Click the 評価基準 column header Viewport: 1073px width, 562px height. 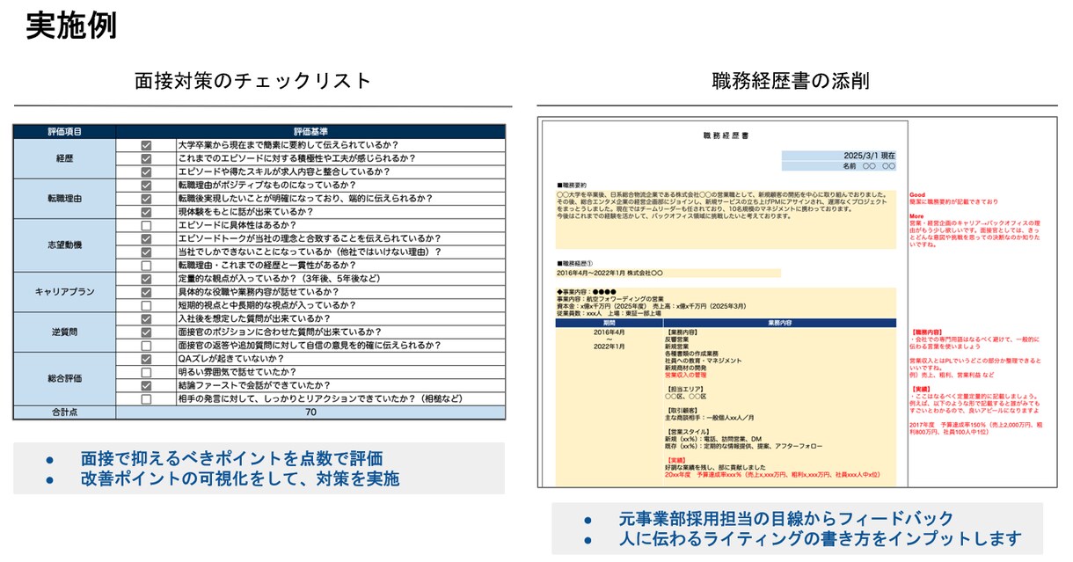[311, 131]
